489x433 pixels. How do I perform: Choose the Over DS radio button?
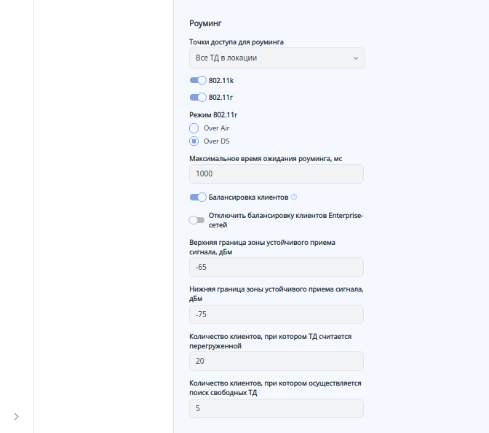194,141
